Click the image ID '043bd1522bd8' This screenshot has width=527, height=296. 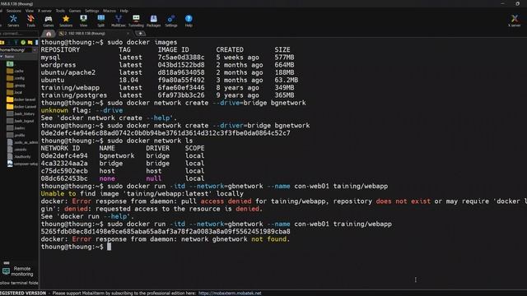coord(181,65)
